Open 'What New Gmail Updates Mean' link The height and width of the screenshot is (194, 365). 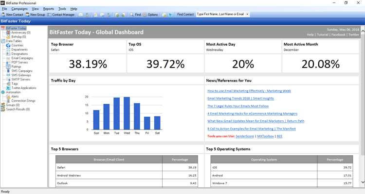[256, 121]
